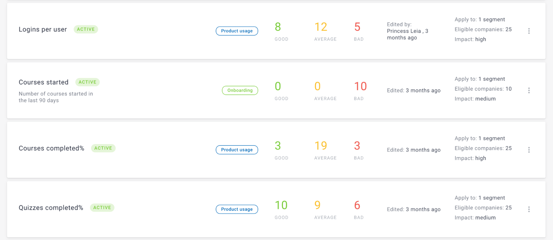553x240 pixels.
Task: Open the three-dot menu for Courses completed%
Action: click(x=529, y=150)
